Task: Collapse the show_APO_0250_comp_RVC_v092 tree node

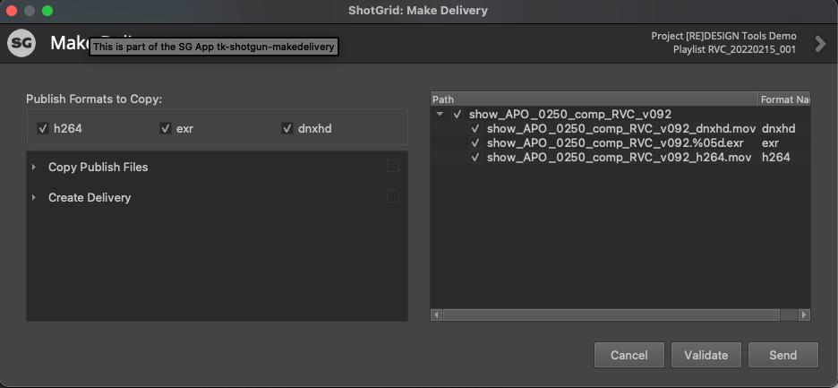Action: click(440, 114)
